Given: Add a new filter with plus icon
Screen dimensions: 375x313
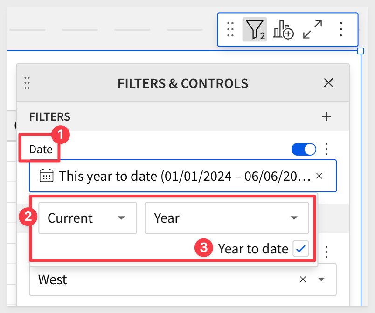Looking at the screenshot, I should [x=326, y=117].
